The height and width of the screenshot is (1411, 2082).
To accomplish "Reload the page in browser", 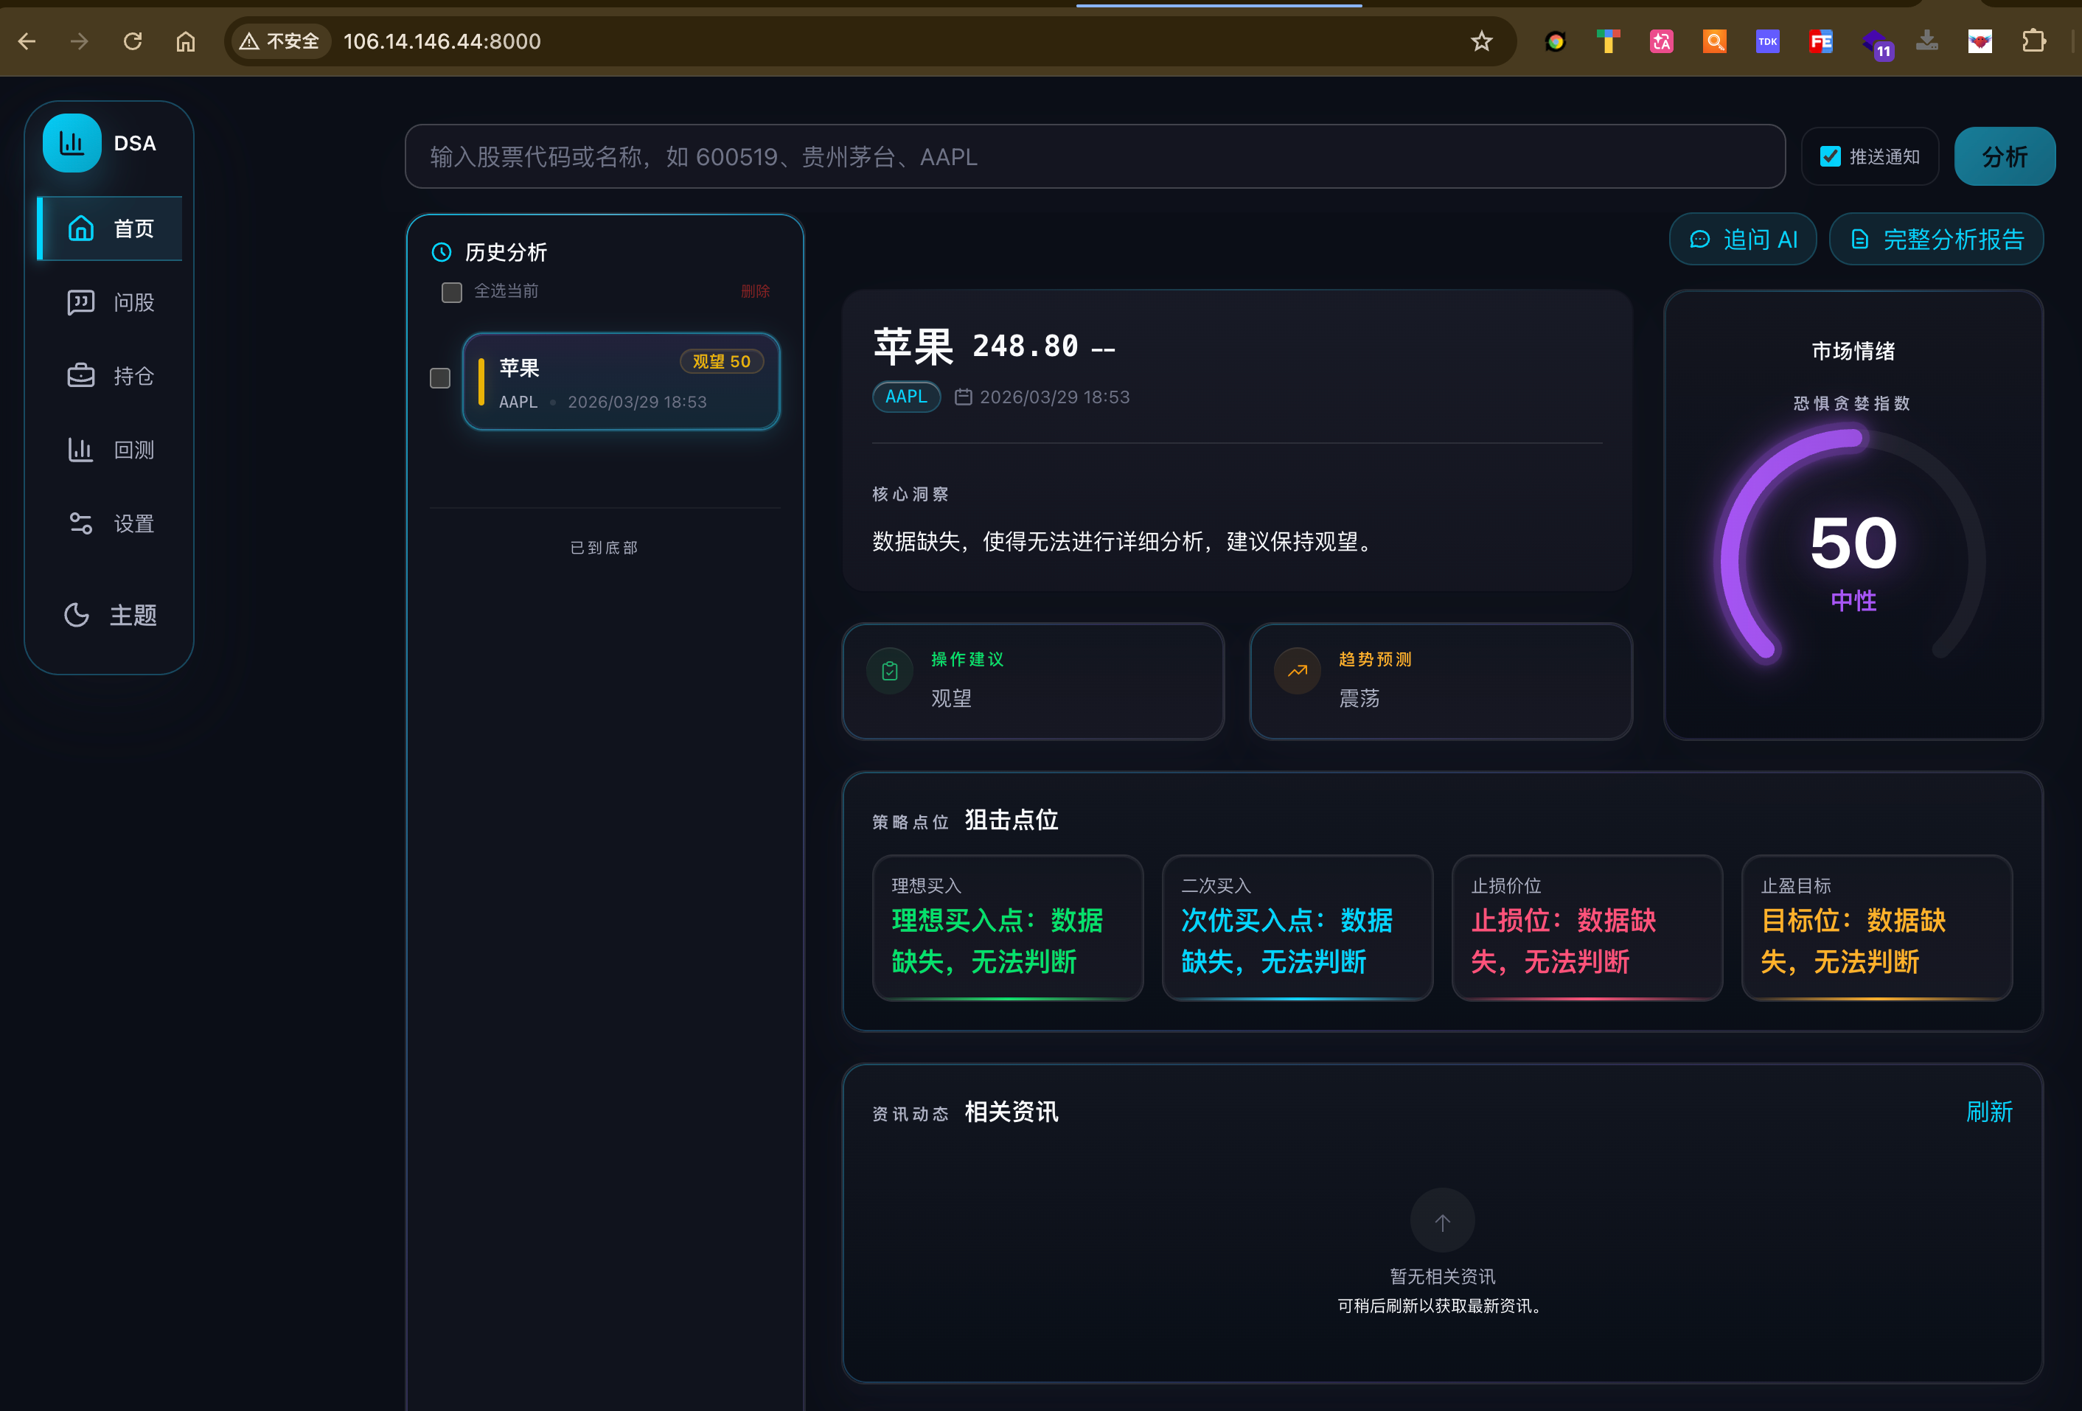I will click(133, 41).
